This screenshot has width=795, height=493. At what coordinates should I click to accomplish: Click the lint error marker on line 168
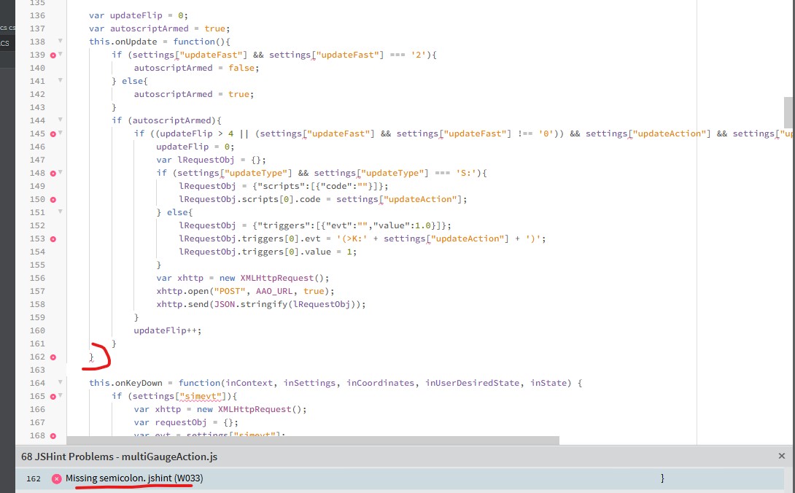[x=53, y=435]
